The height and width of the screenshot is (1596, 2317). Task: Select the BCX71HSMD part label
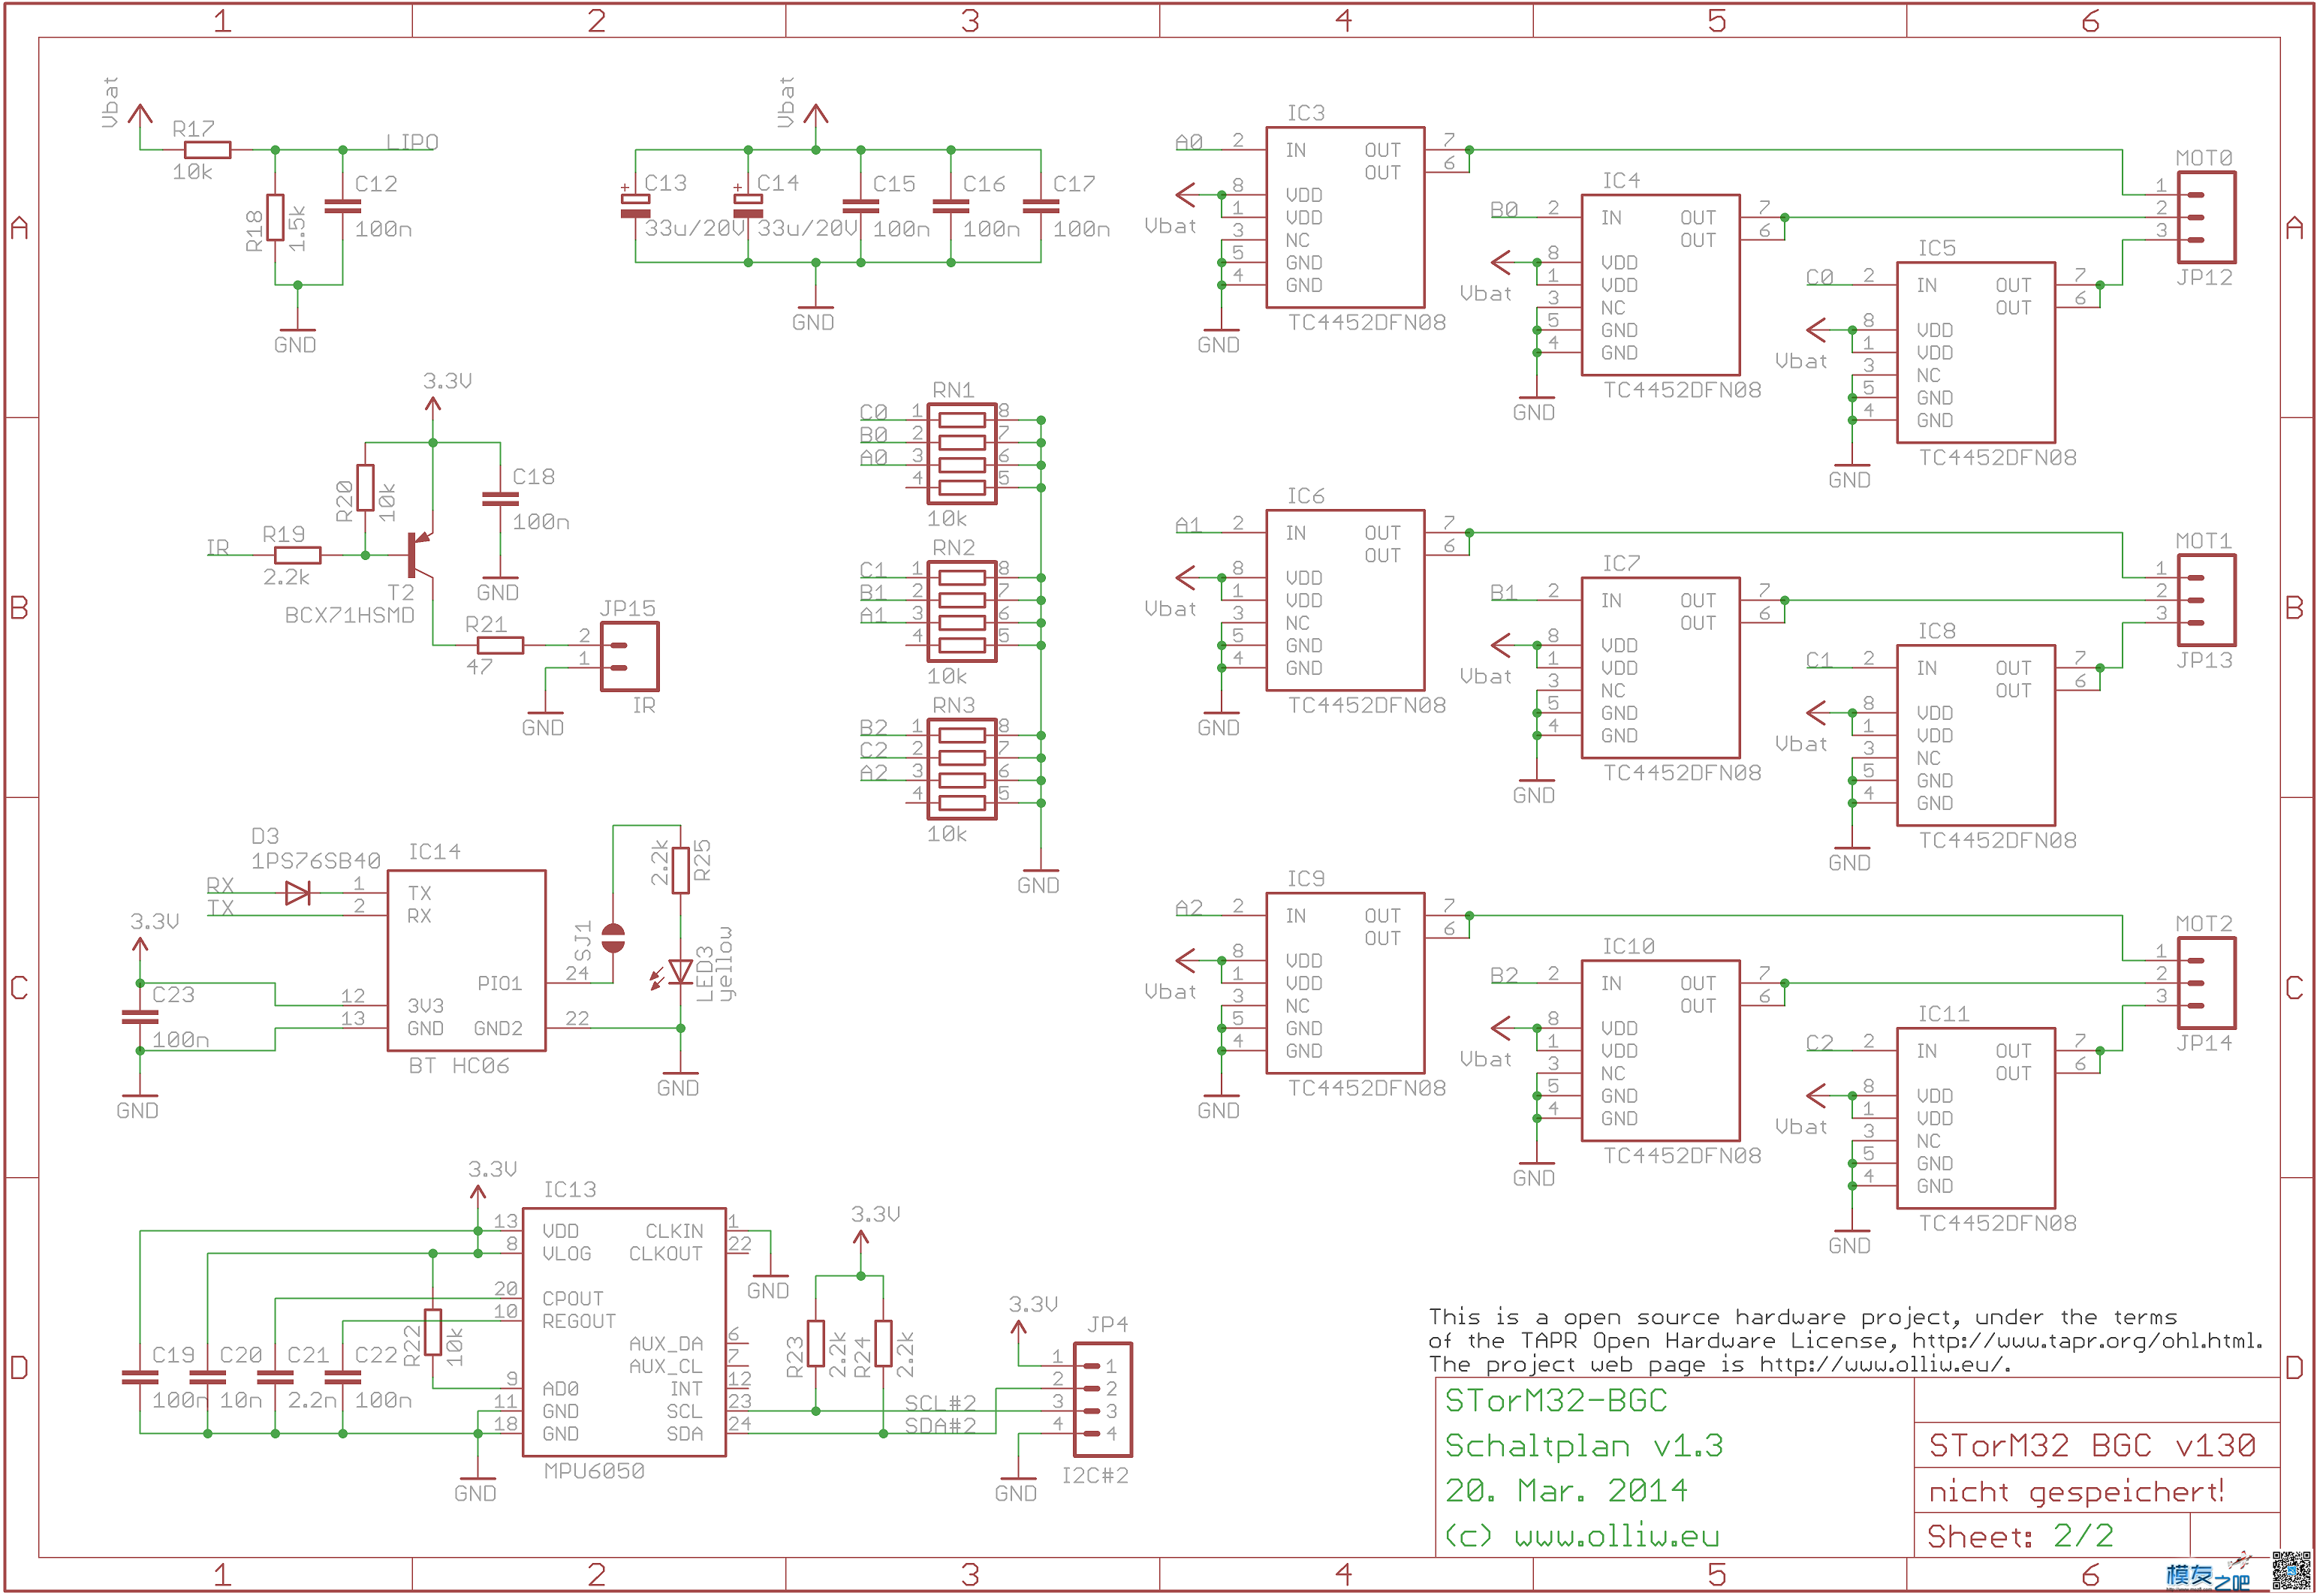[x=350, y=615]
